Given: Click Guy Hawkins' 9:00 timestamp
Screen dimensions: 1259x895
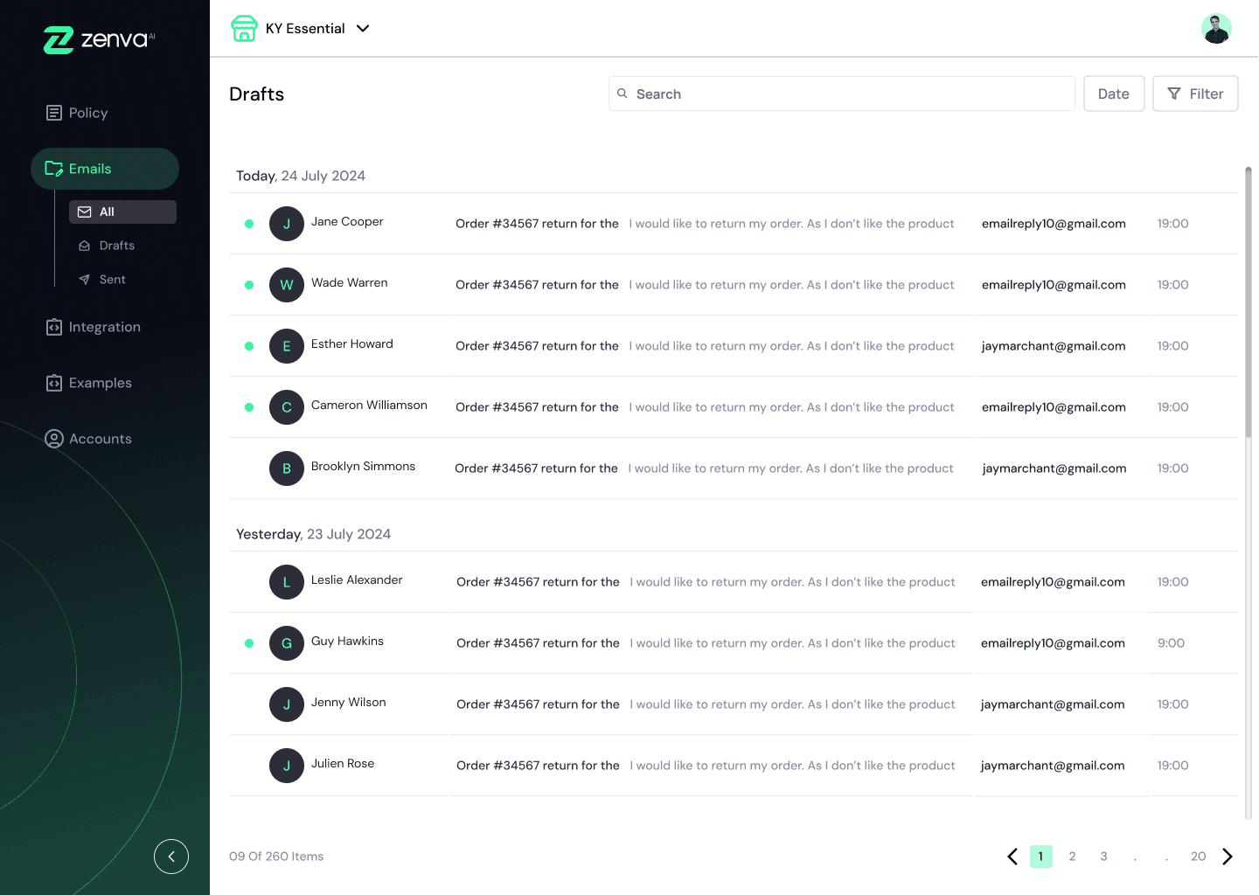Looking at the screenshot, I should click(1171, 643).
